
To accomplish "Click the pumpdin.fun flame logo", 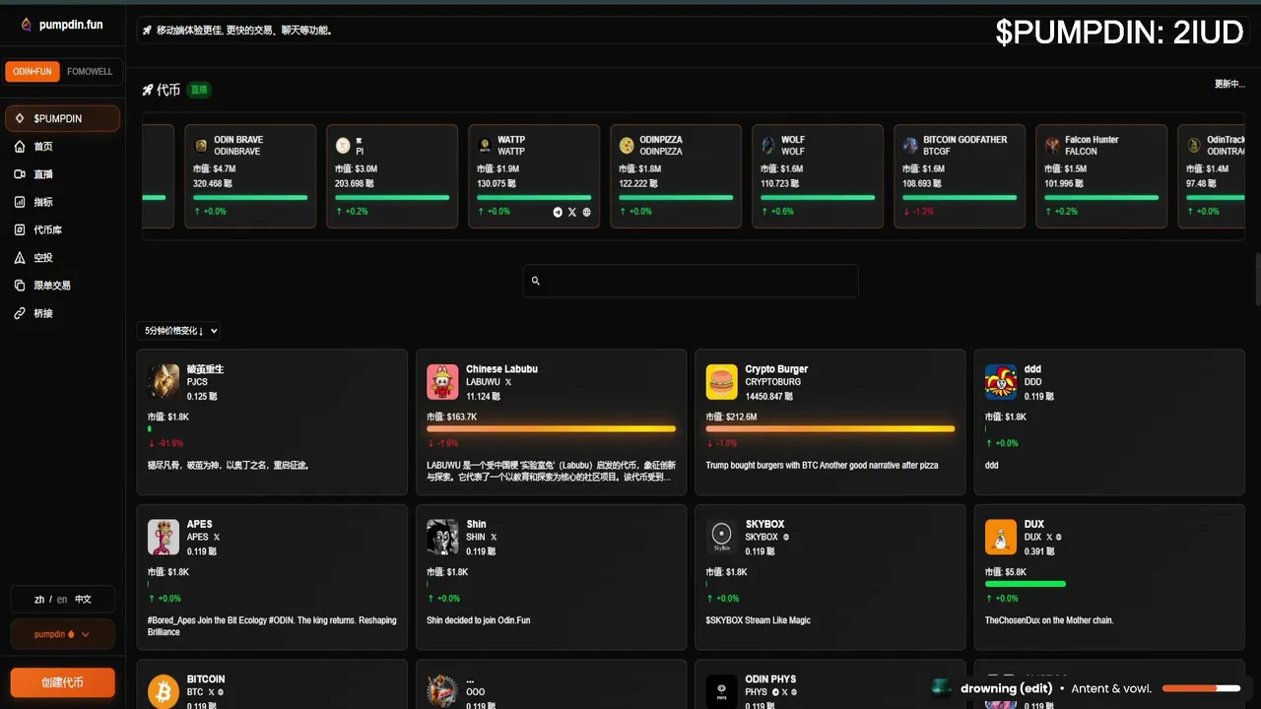I will (x=27, y=24).
